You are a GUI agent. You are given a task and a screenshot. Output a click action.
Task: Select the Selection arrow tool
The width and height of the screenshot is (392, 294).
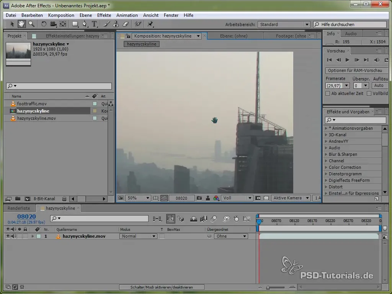click(x=12, y=24)
